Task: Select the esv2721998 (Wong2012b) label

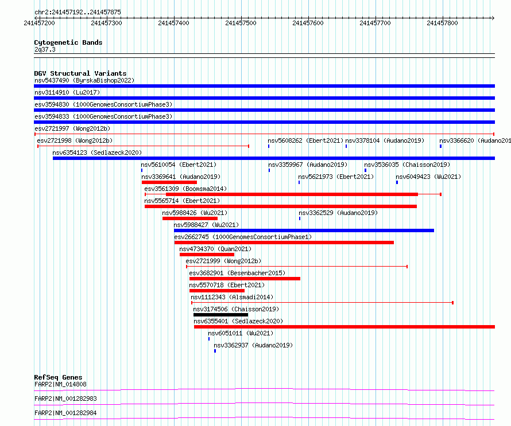Action: point(75,140)
